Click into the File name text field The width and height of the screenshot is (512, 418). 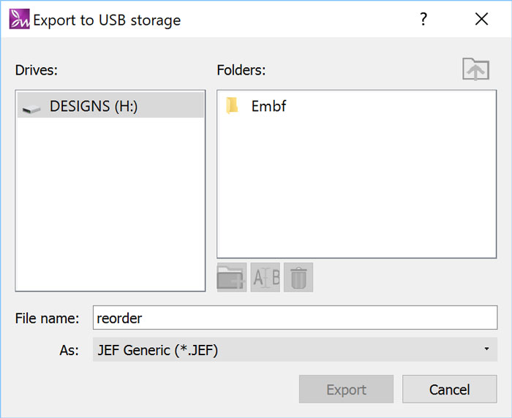coord(295,318)
